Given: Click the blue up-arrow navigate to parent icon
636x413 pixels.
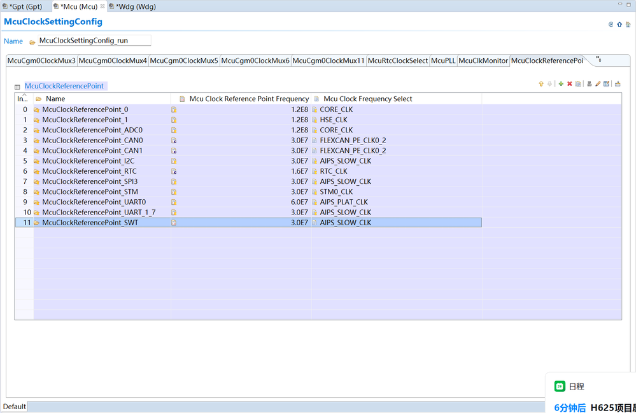Looking at the screenshot, I should 619,24.
